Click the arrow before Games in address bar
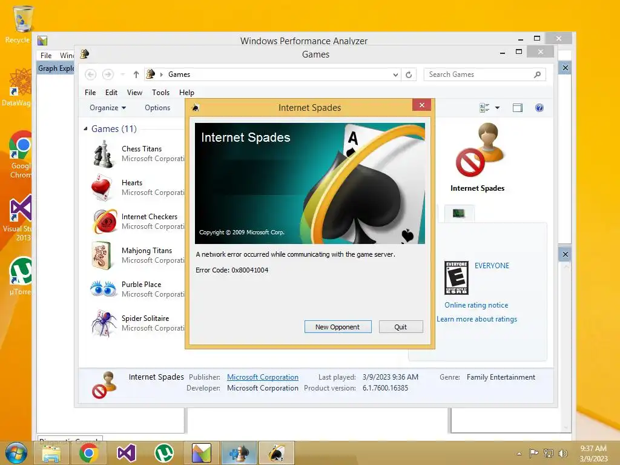 coord(161,74)
